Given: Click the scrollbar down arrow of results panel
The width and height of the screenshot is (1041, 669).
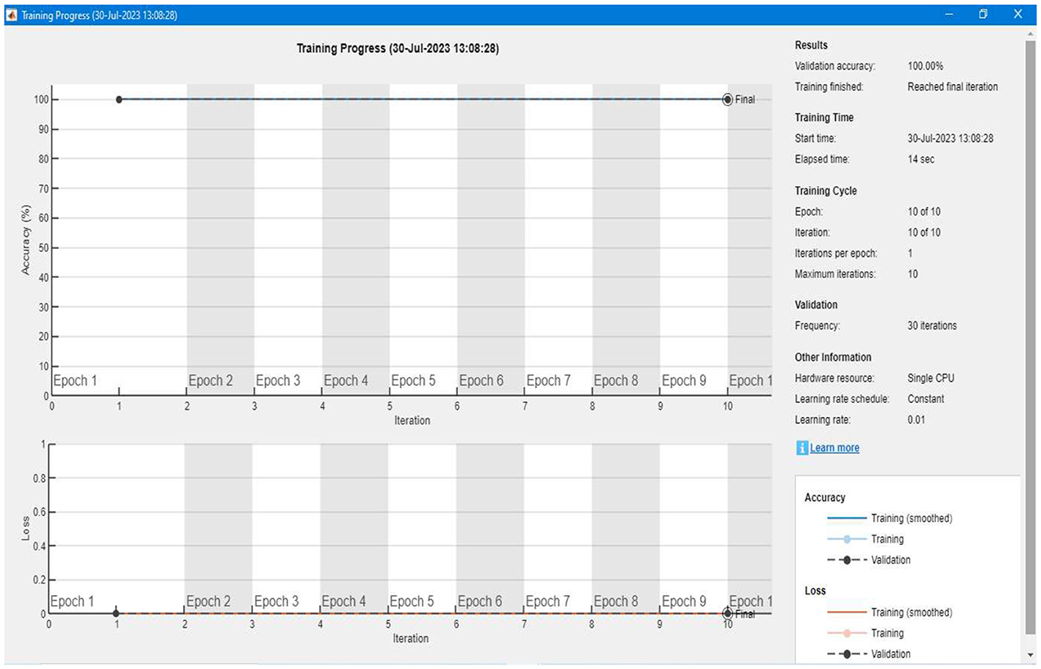Looking at the screenshot, I should click(1030, 654).
